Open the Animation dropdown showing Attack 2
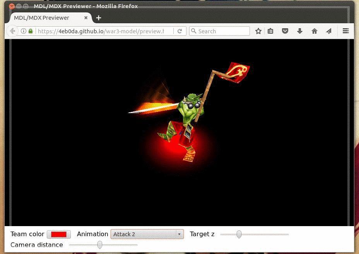 click(147, 234)
